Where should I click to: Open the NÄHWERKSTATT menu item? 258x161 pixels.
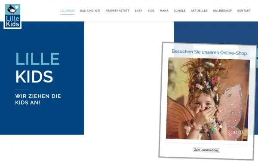pyautogui.click(x=117, y=11)
